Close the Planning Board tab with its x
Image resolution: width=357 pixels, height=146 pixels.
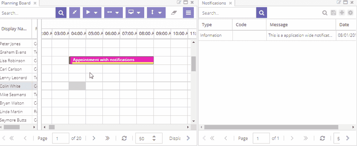(x=35, y=3)
